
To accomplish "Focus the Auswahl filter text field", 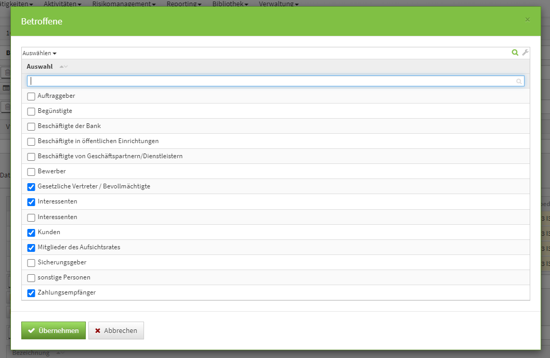I will coord(270,81).
